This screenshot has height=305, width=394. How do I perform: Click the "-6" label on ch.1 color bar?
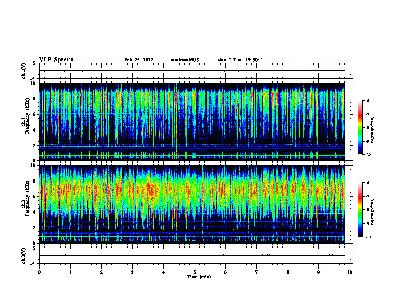[x=367, y=101]
